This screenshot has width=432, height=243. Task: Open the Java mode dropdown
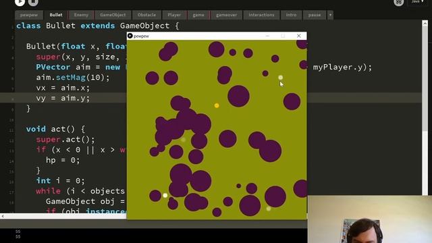[418, 1]
